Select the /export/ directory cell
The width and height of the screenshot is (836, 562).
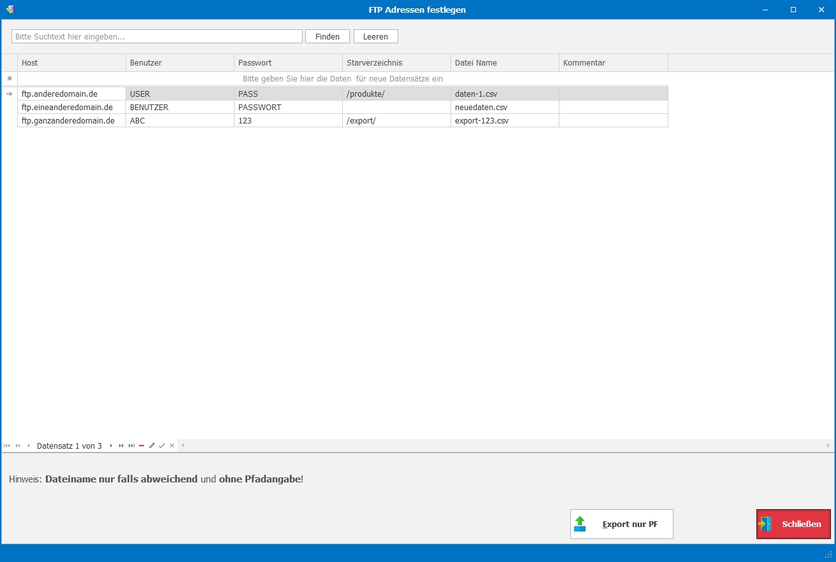click(x=397, y=120)
